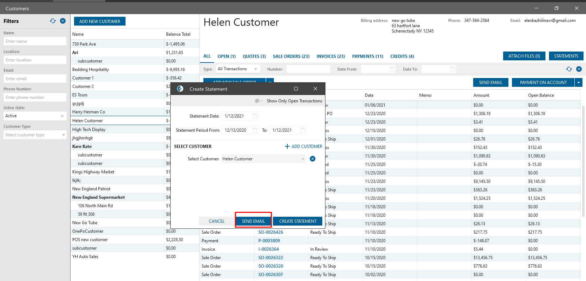The width and height of the screenshot is (586, 281).
Task: Switch to the INVOICES (23) tab
Action: point(330,56)
